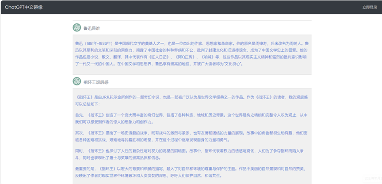This screenshot has height=184, width=382.
Task: Click the paragraph starting 《指环王》是由J.R.R.托尔金
Action: coord(192,100)
